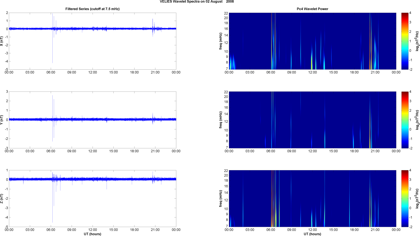Screen dimensions: 420x236
Task: Click the X (nT) axis label
Action: 2,41
